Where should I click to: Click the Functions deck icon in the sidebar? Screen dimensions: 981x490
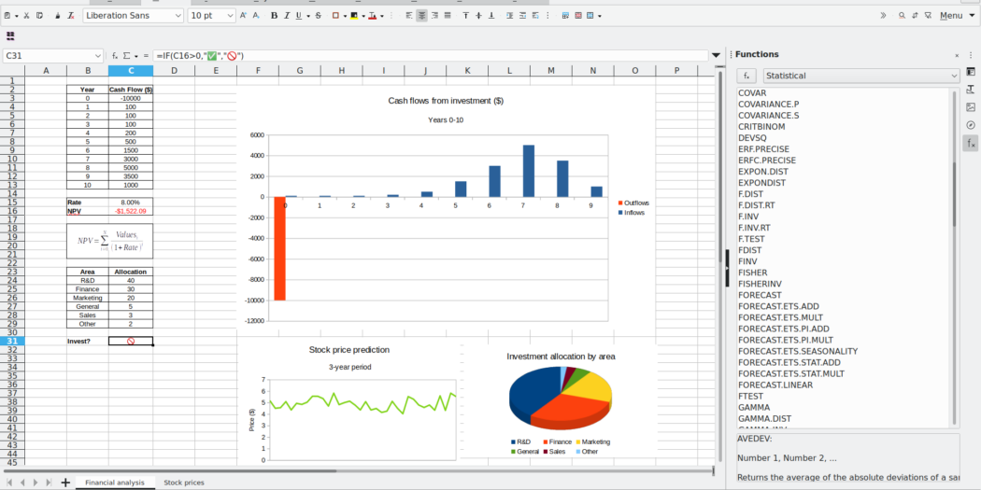[x=971, y=143]
